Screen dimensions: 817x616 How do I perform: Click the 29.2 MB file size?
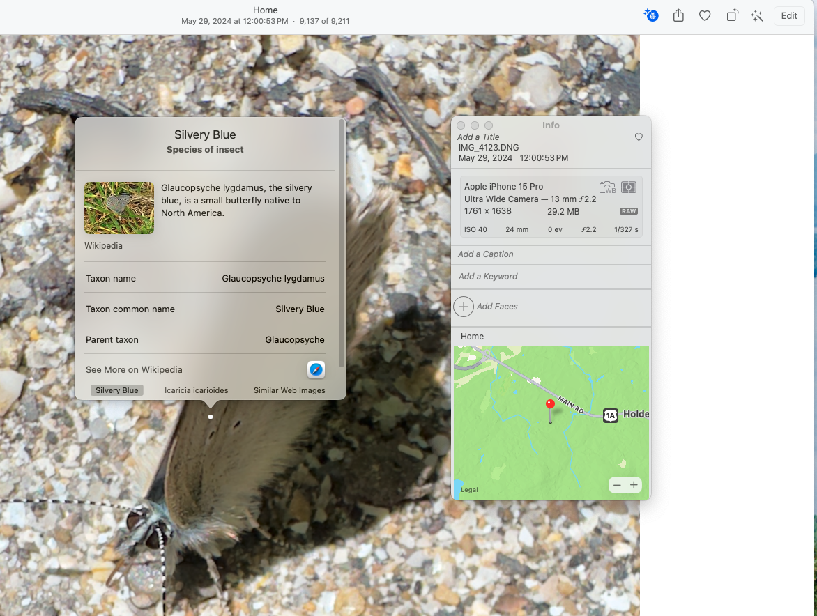click(x=563, y=211)
